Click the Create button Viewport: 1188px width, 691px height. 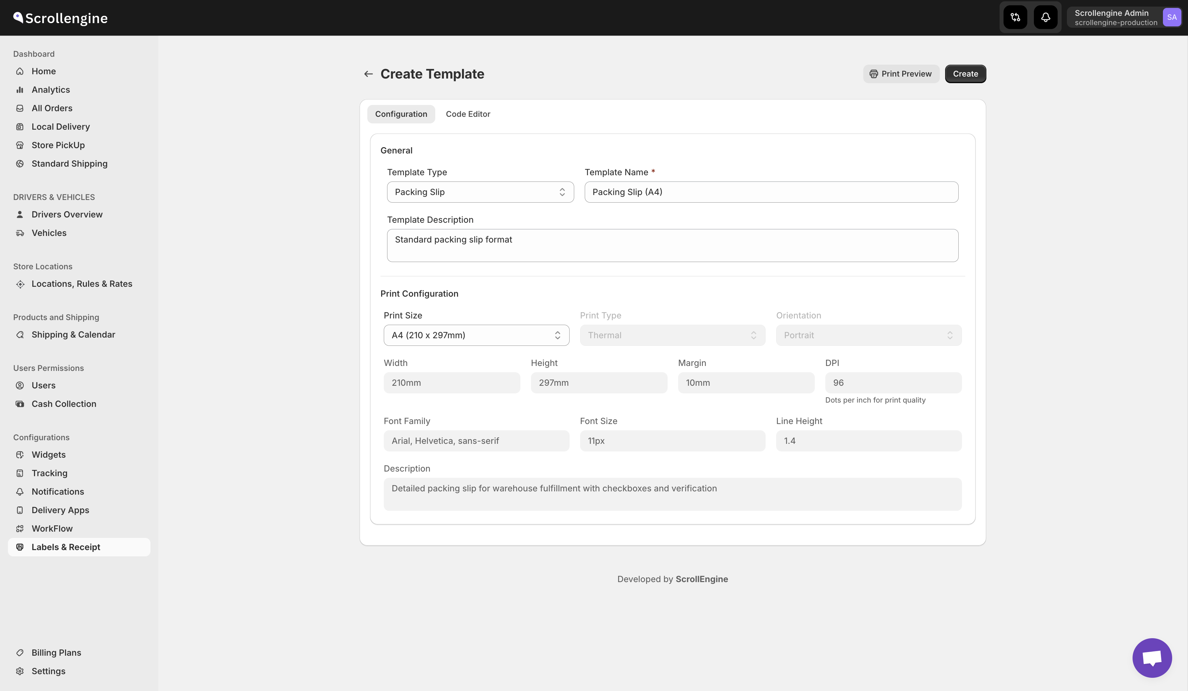click(965, 74)
